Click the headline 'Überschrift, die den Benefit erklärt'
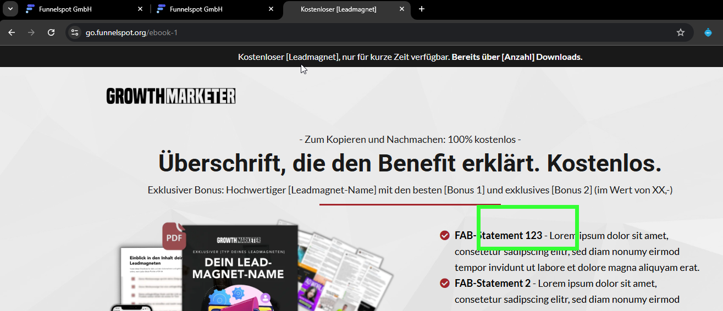 410,163
